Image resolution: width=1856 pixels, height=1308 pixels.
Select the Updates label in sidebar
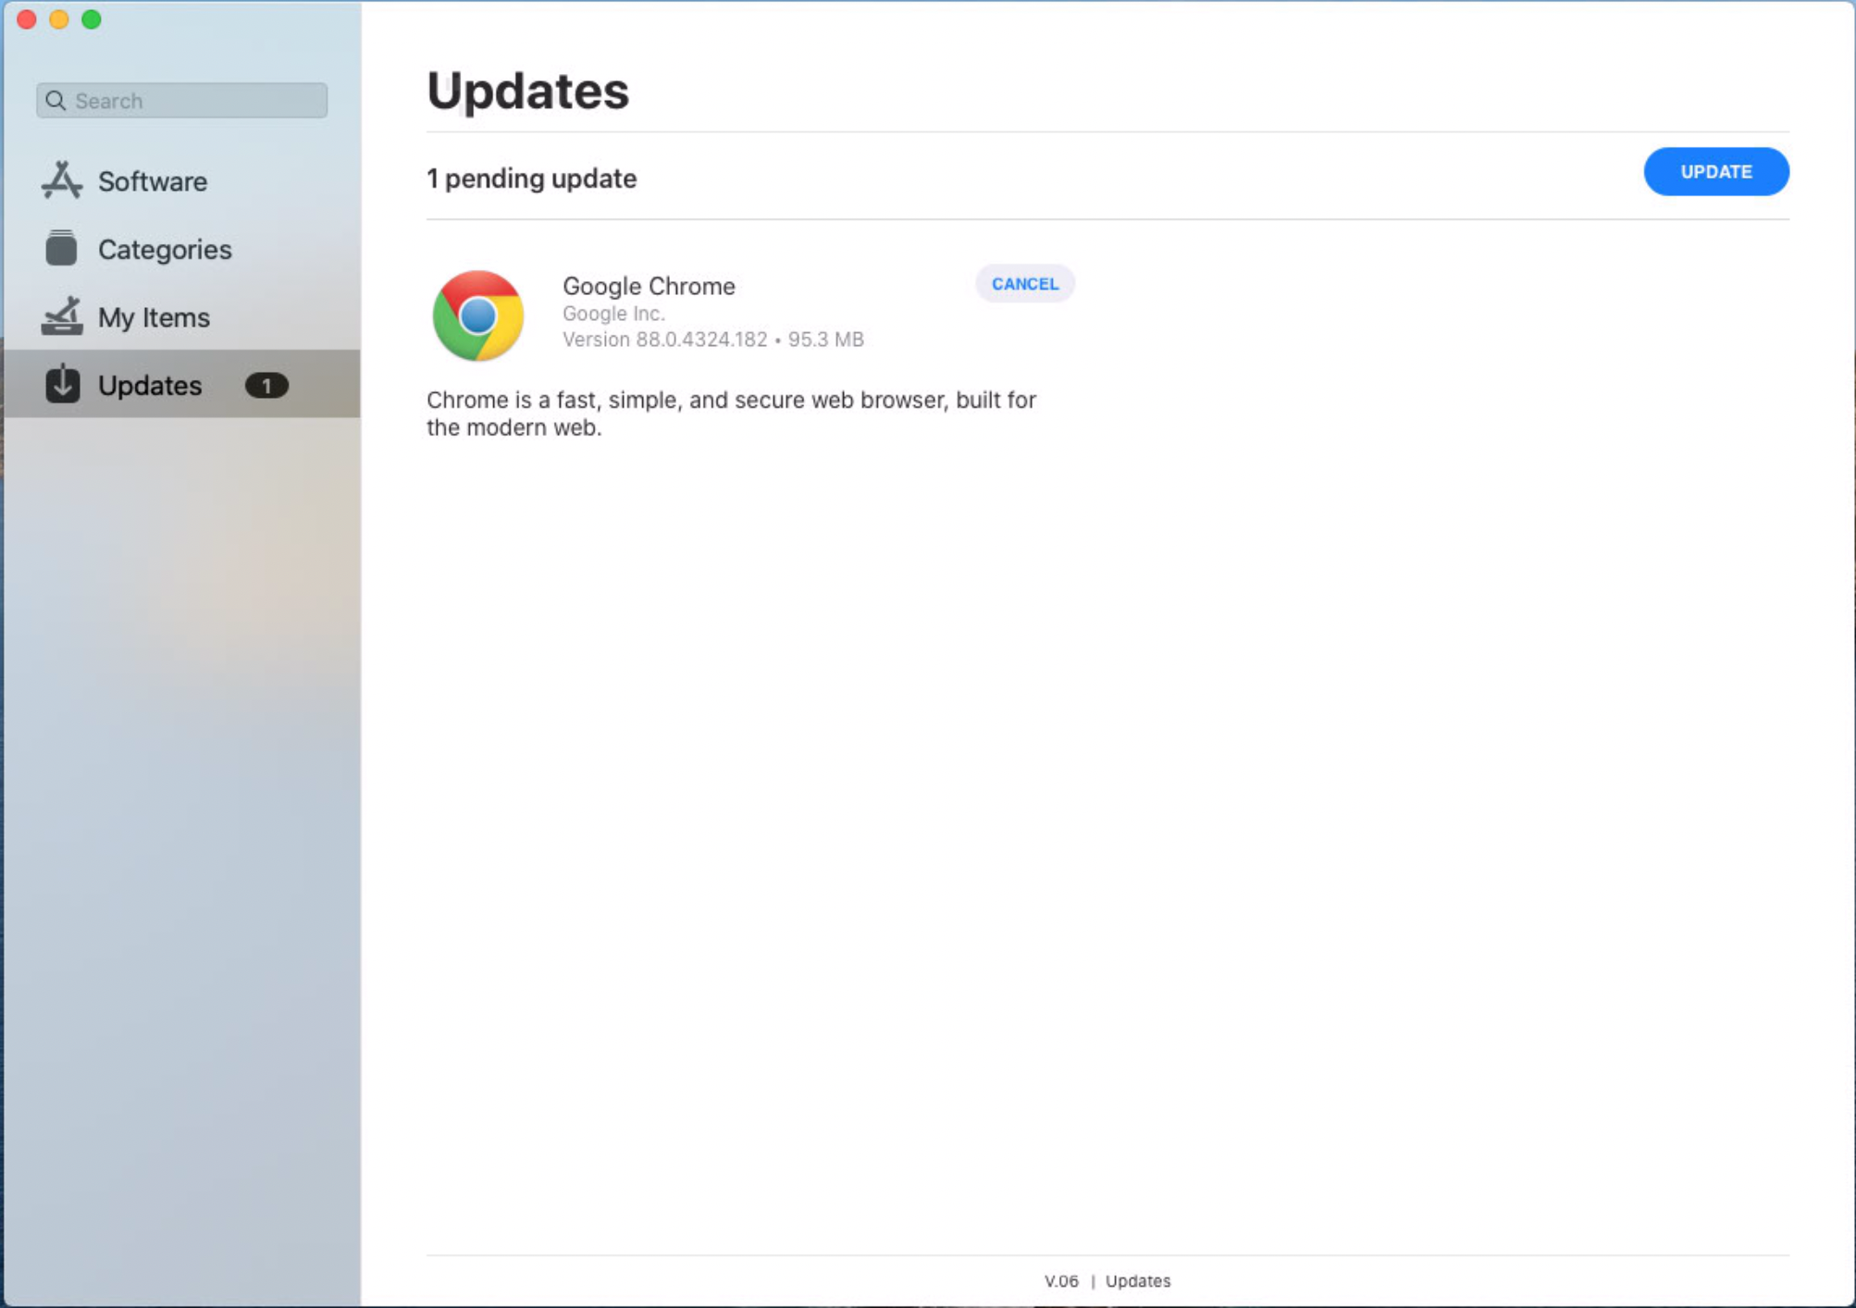coord(150,385)
